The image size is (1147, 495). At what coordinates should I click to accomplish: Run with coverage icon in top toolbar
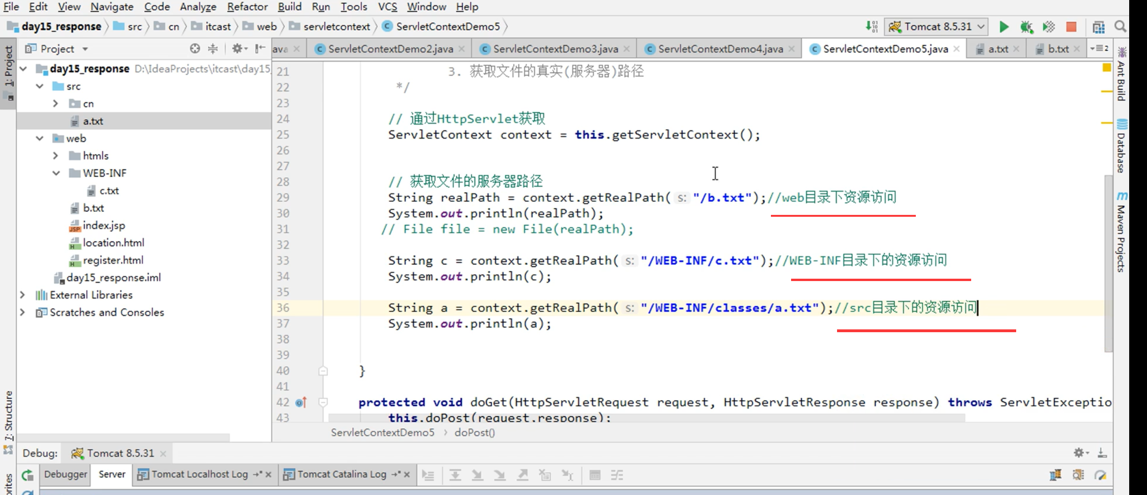click(1049, 27)
